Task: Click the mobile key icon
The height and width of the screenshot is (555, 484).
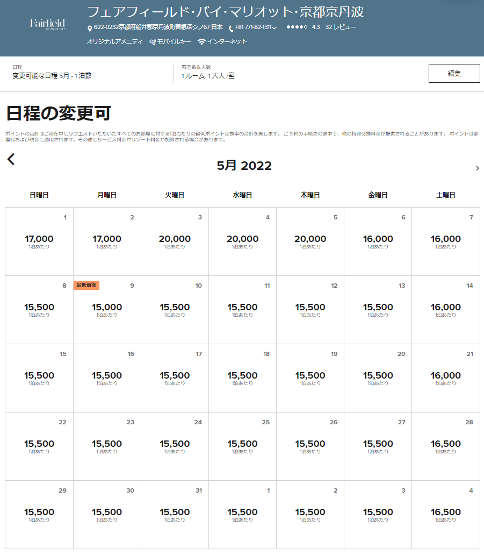Action: (153, 41)
